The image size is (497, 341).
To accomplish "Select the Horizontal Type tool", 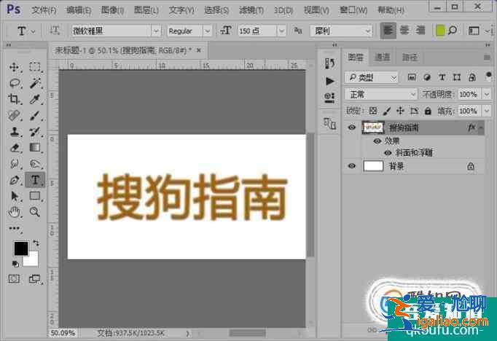I will tap(35, 180).
